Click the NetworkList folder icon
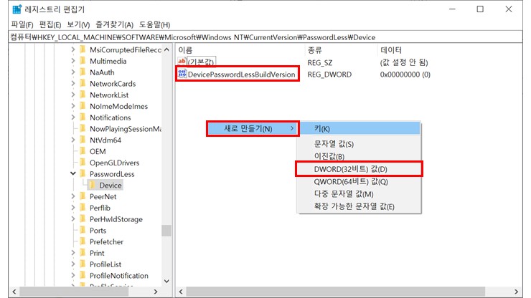This screenshot has height=298, width=531. 83,95
